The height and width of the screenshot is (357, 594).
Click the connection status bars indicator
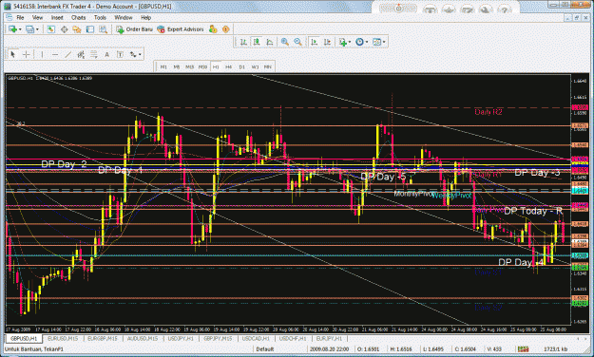[x=523, y=349]
